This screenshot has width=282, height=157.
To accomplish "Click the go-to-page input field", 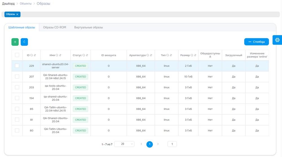I will (x=172, y=144).
